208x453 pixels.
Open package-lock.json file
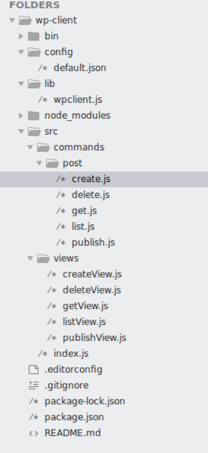click(x=85, y=401)
